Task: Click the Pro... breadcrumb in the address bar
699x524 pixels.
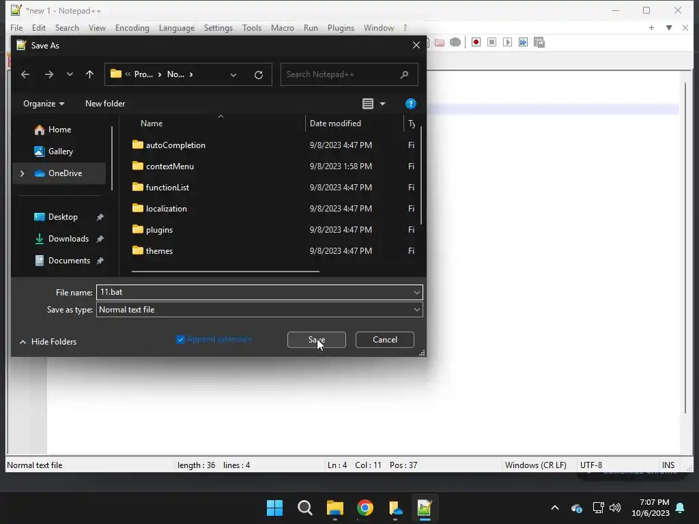Action: [143, 74]
